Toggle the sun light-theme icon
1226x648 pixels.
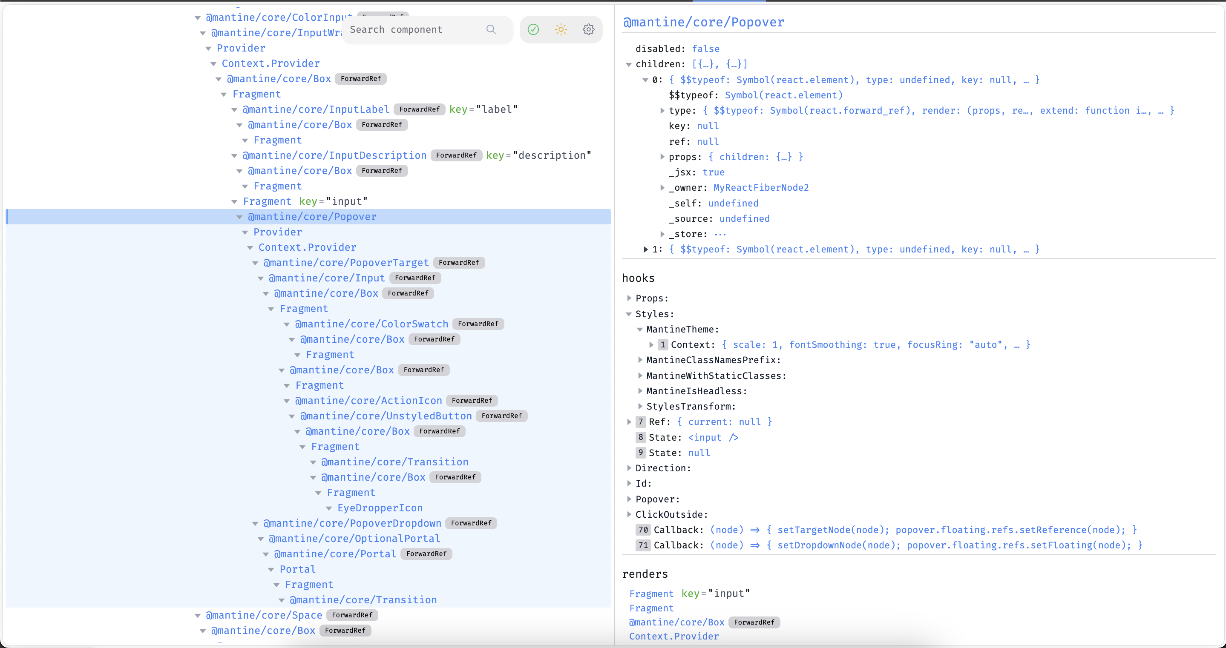561,29
